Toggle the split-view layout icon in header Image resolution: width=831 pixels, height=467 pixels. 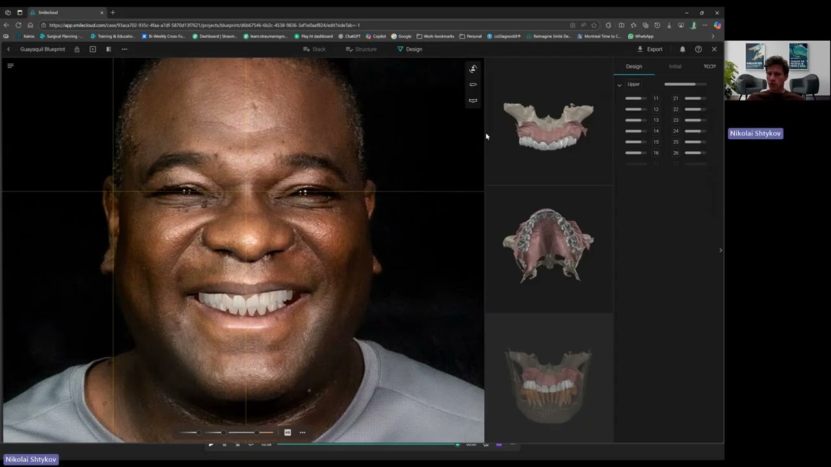point(108,49)
